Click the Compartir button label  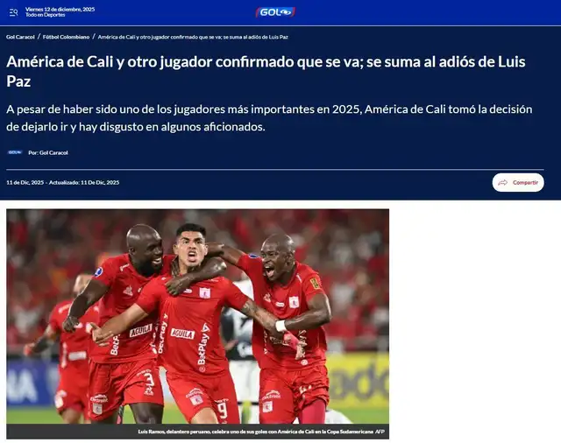(x=525, y=183)
